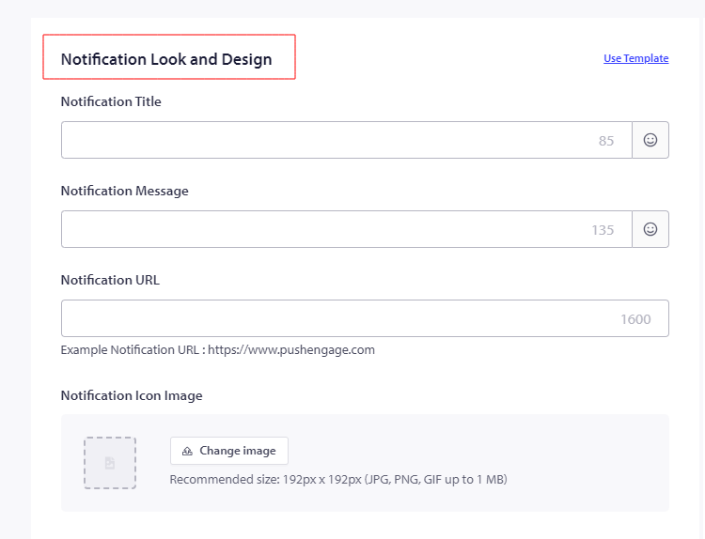Focus the Notification Message input field
Viewport: 705px width, 539px height.
(x=324, y=229)
